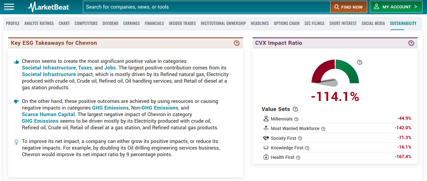The image size is (427, 181).
Task: Click info icon beside Millennials
Action: [x=296, y=119]
